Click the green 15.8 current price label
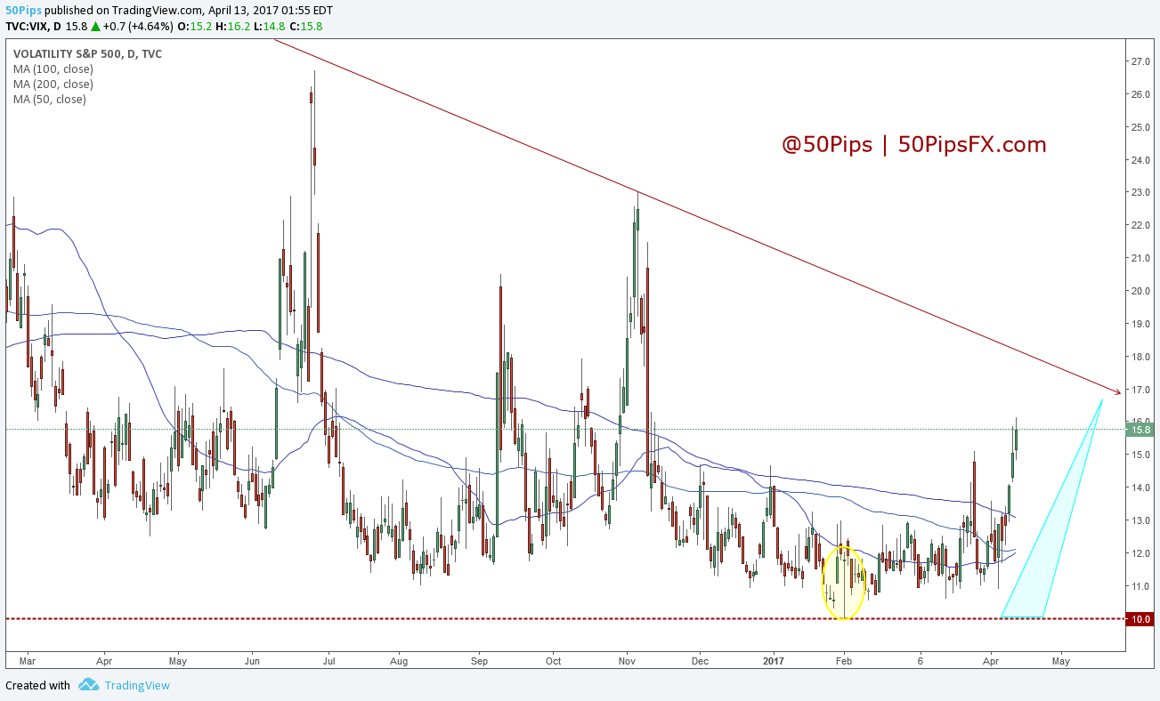The height and width of the screenshot is (701, 1160). tap(1140, 430)
